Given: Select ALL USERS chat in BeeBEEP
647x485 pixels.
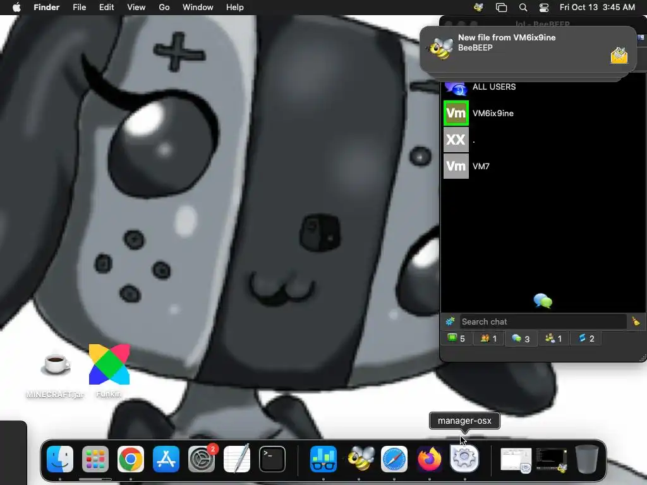Looking at the screenshot, I should [544, 87].
